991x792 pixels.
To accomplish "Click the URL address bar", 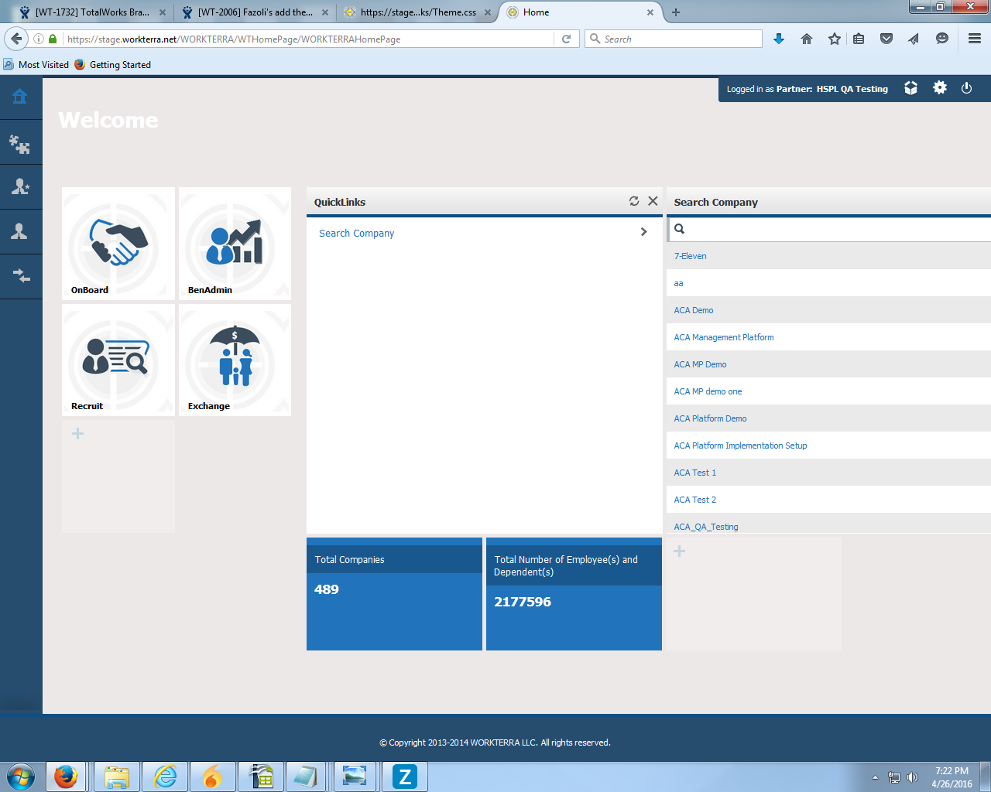I will click(x=310, y=39).
